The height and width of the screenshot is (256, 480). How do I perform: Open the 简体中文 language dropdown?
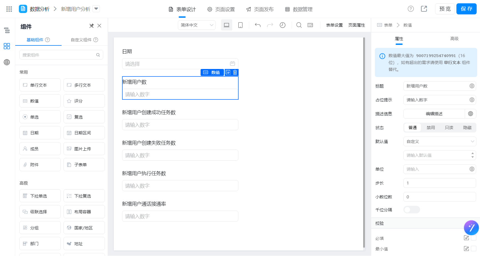pyautogui.click(x=197, y=25)
